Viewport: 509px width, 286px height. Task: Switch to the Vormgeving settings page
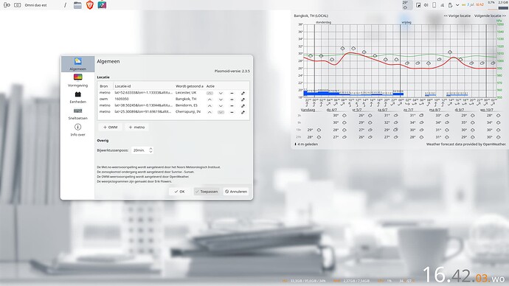pos(77,80)
